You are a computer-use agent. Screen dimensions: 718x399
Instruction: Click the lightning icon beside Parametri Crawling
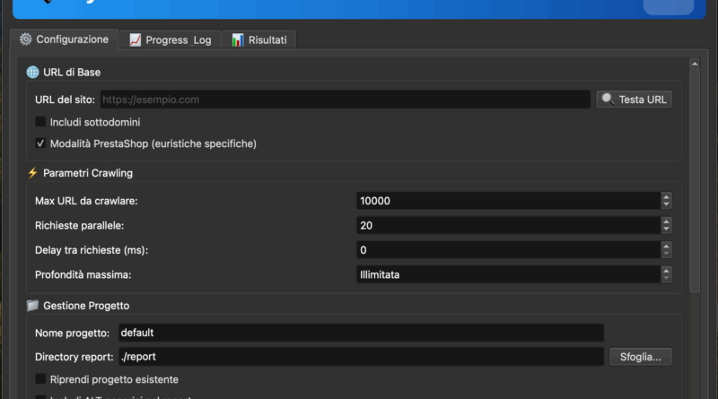click(x=33, y=173)
